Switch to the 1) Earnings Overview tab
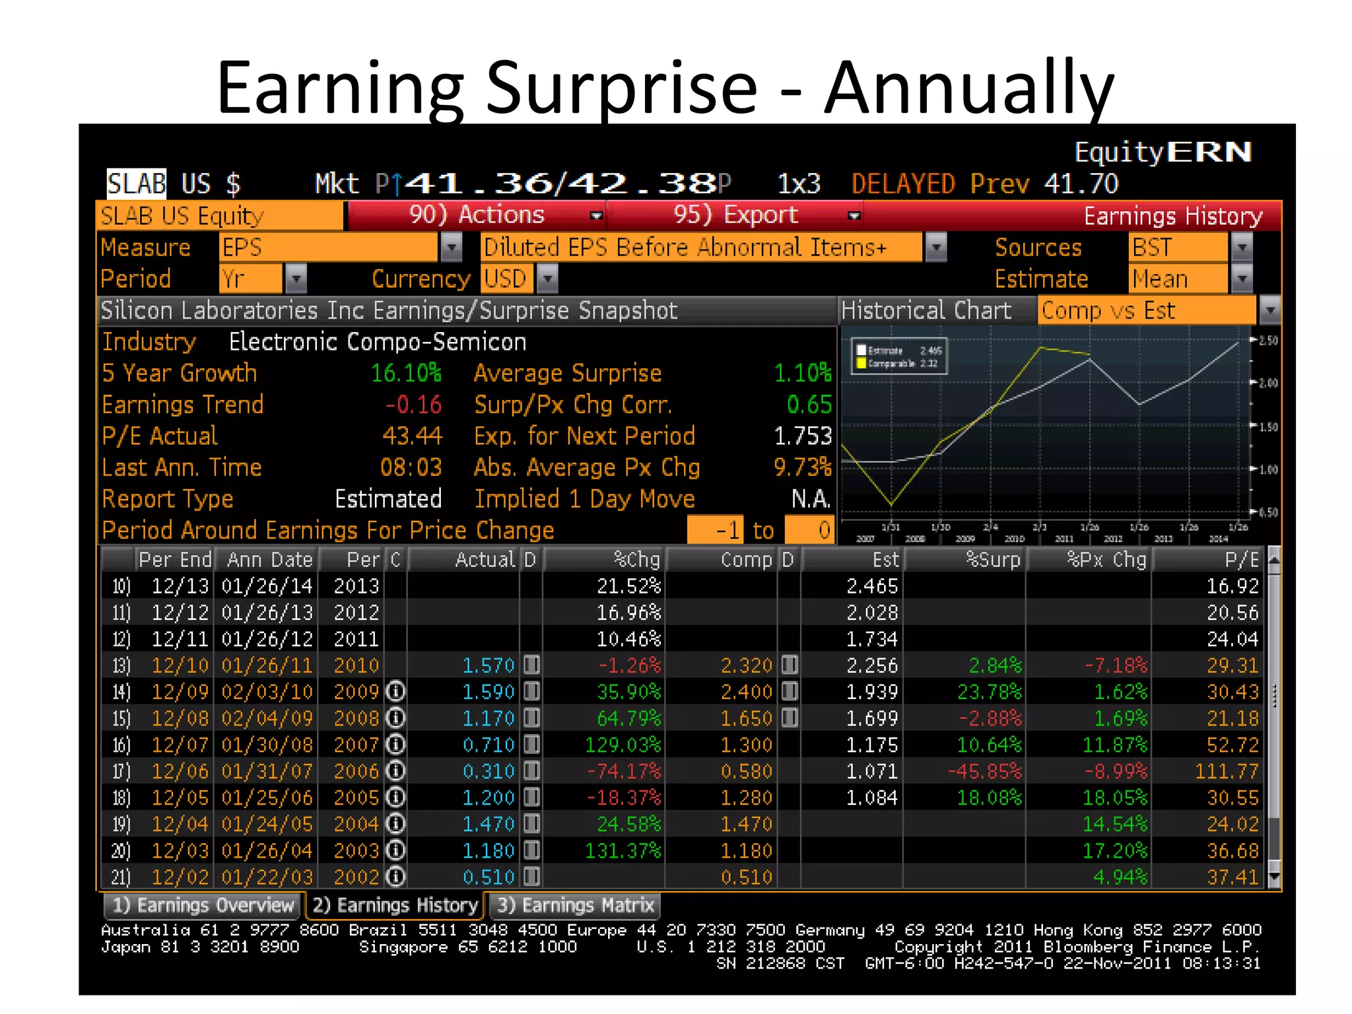Image resolution: width=1352 pixels, height=1014 pixels. pos(203,905)
